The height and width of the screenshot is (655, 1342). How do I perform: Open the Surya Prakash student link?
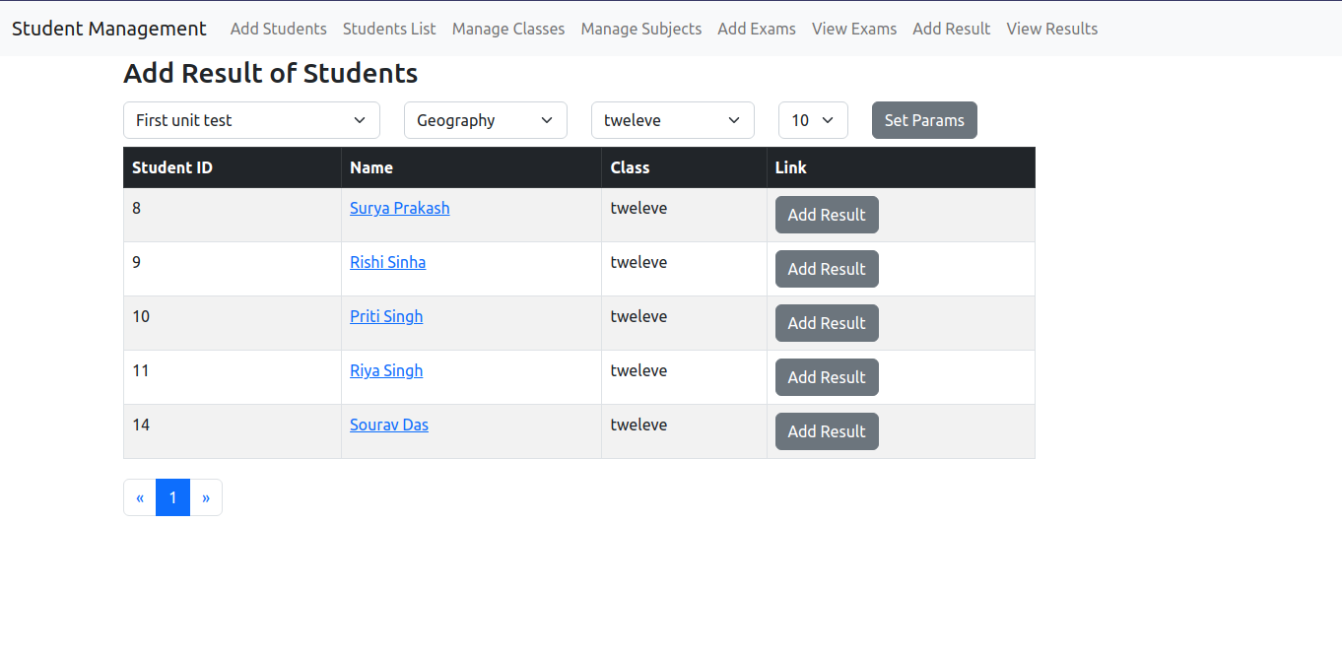coord(399,208)
